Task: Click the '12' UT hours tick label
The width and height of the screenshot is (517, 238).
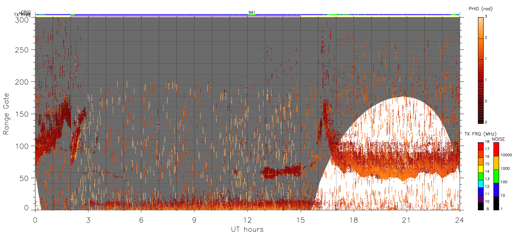Action: click(248, 220)
